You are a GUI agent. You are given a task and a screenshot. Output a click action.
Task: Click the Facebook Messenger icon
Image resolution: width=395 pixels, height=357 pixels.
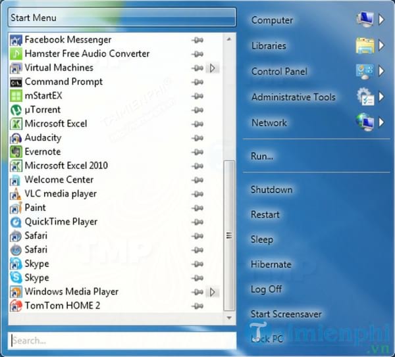click(16, 40)
